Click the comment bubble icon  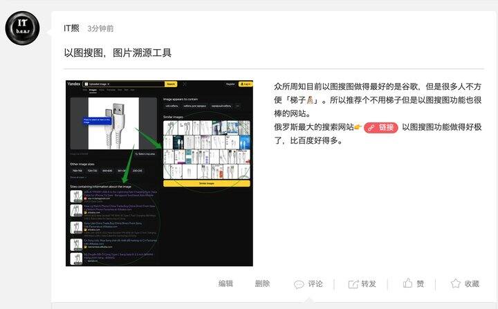click(299, 284)
